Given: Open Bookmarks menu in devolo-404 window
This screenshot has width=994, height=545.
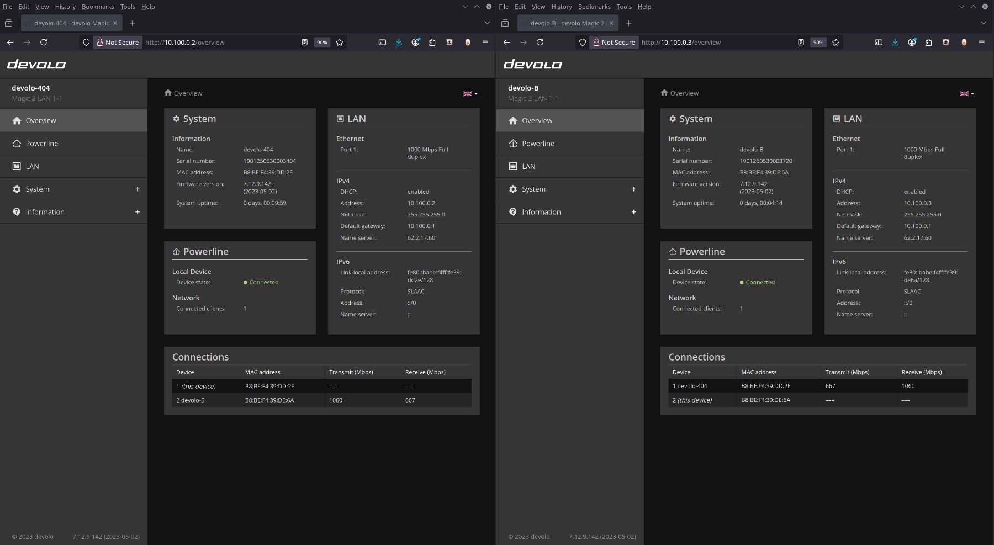Looking at the screenshot, I should [98, 7].
